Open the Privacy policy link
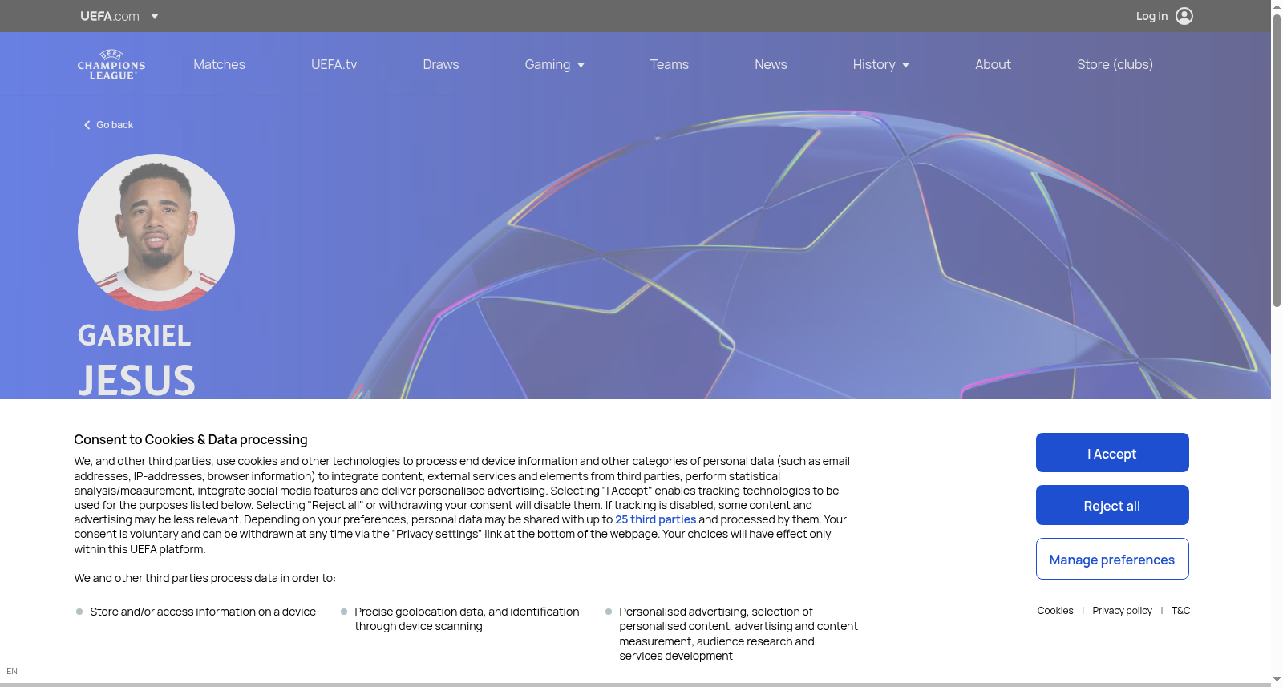1283x687 pixels. coord(1122,611)
